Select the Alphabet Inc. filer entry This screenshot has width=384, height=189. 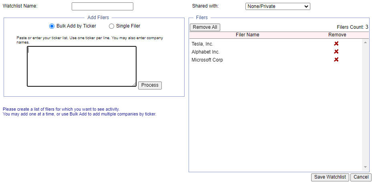coord(205,52)
